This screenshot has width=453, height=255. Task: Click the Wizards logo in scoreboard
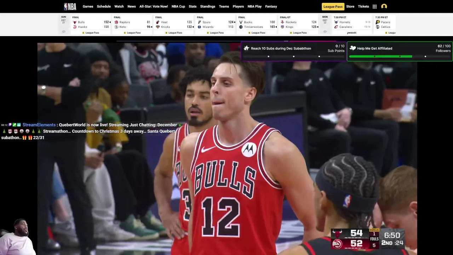199,27
